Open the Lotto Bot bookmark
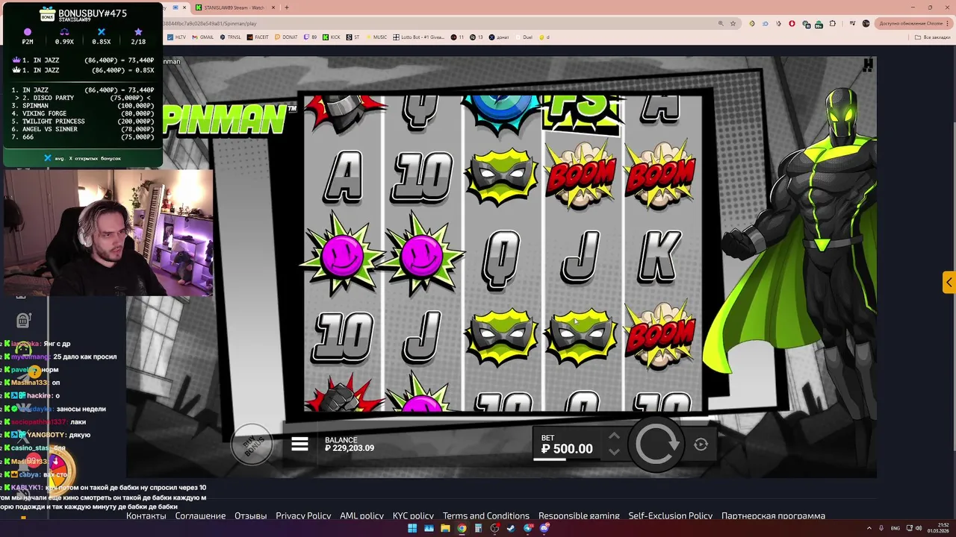 point(419,37)
